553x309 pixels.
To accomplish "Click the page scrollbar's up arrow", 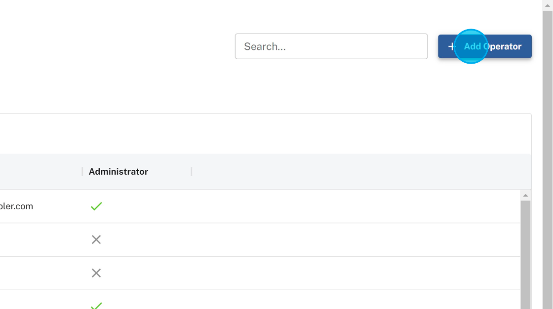I will [x=547, y=4].
